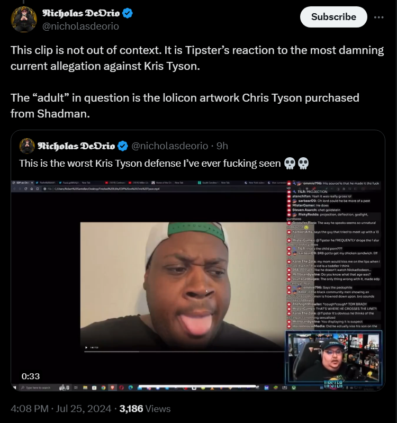Click Nicholas DeOrio name in quoted tweet
Screen dimensions: 397x423
point(76,146)
